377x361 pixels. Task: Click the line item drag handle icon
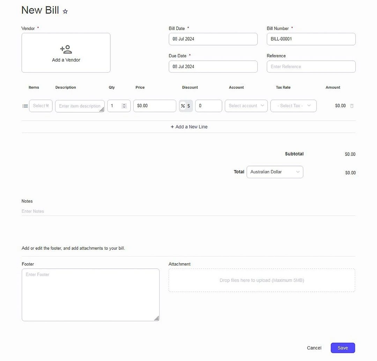pyautogui.click(x=25, y=106)
